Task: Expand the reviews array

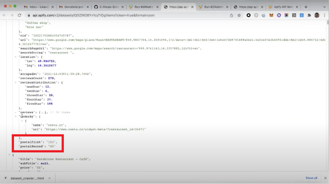Action: [15, 112]
